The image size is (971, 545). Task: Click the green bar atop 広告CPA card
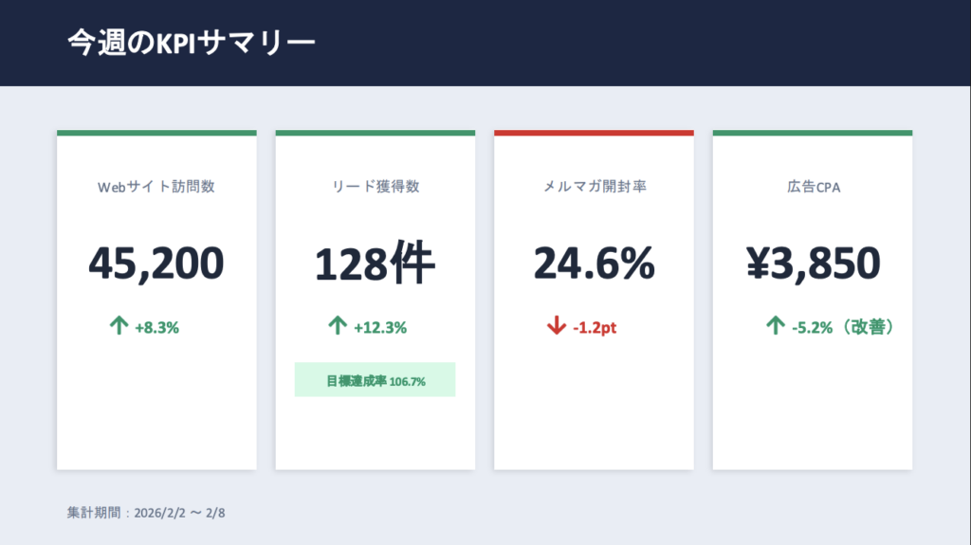point(813,133)
